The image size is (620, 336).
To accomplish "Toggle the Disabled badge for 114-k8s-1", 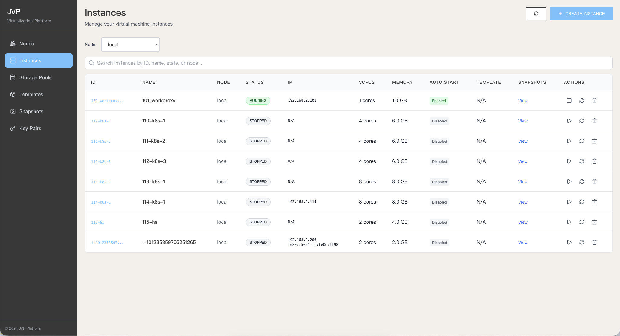I will pyautogui.click(x=439, y=202).
